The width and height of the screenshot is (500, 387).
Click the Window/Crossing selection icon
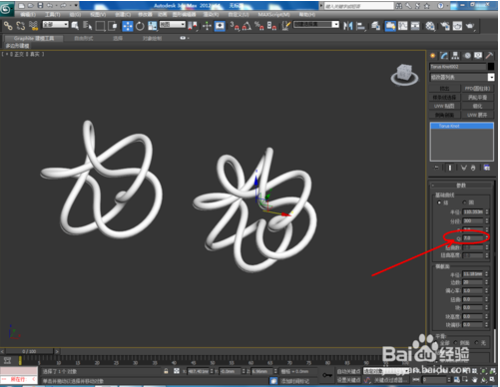pos(113,26)
